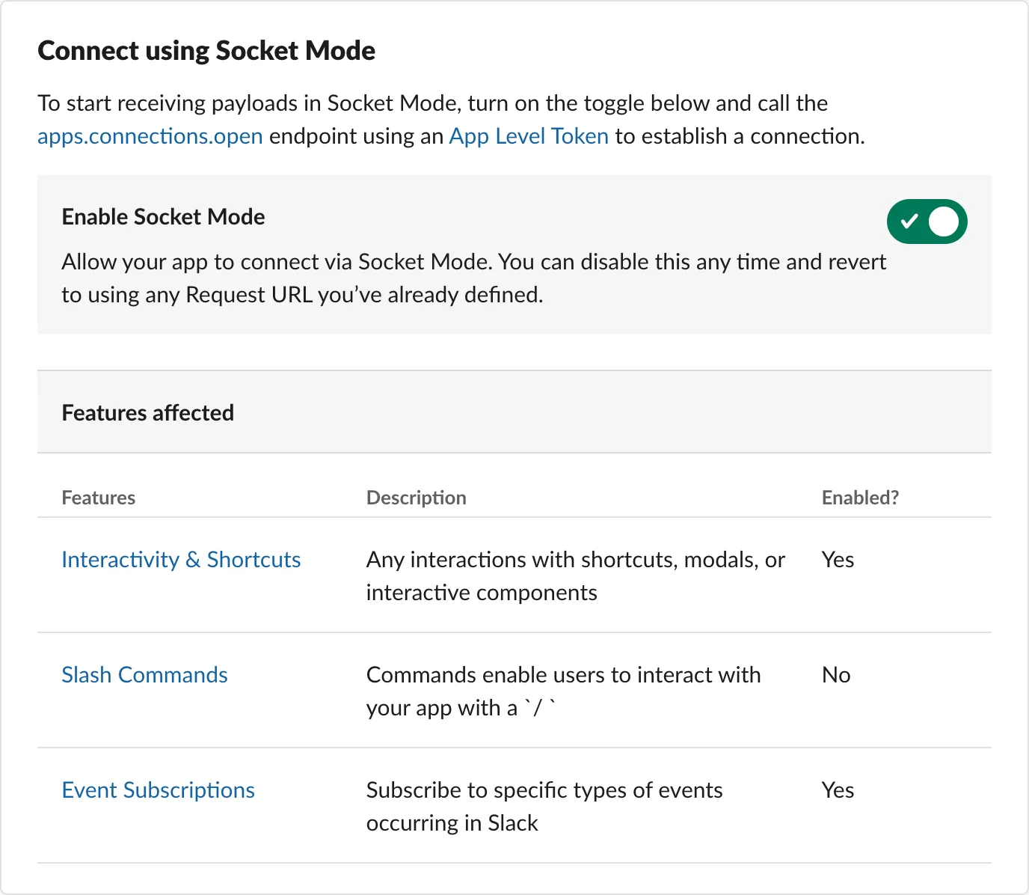This screenshot has width=1029, height=895.
Task: Click the Description column header
Action: click(416, 497)
